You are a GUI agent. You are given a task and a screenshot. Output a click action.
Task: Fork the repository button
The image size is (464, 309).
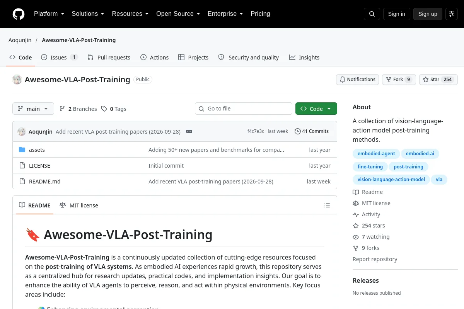click(x=399, y=80)
